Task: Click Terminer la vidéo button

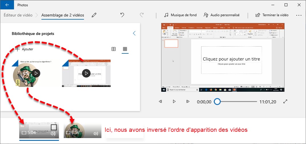Action: (272, 15)
